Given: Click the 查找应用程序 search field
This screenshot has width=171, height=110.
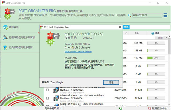Looking at the screenshot, I should point(147,15).
